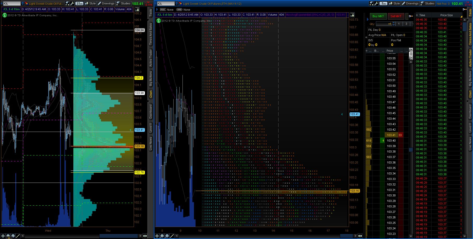
Task: Change the left chart 15m timeframe
Action: coord(79,3)
